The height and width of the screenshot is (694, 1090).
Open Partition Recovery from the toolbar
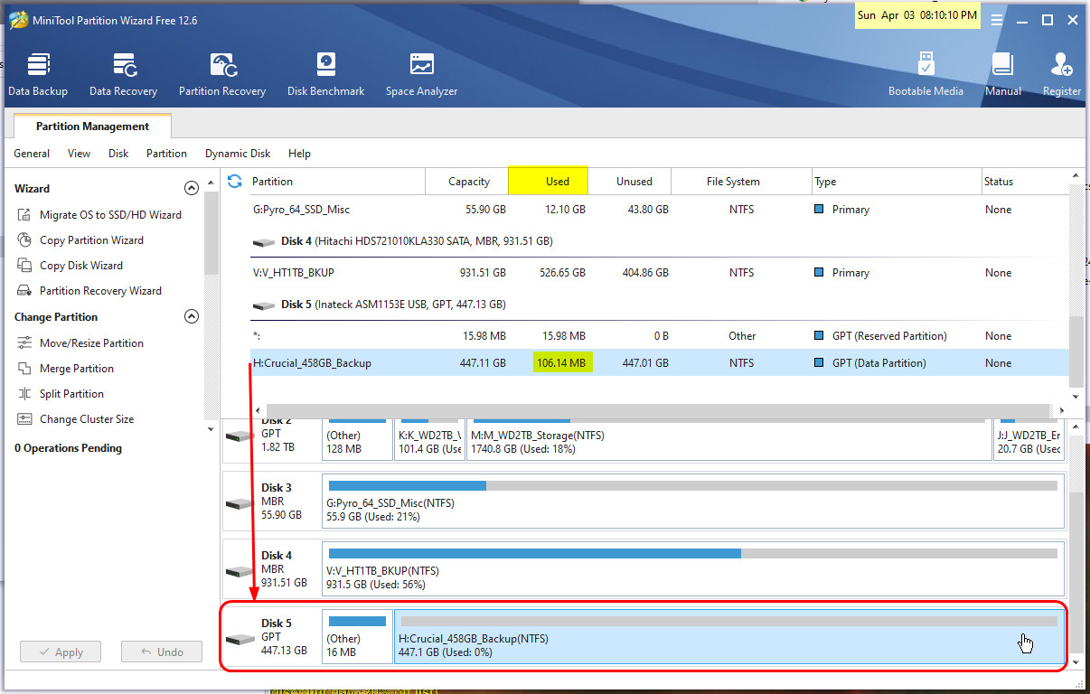click(x=222, y=74)
